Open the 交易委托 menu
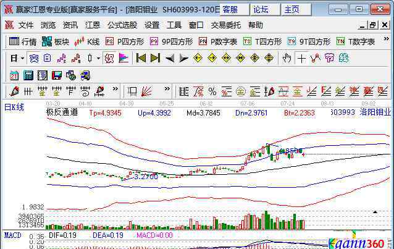Screen dimensions: 394x249 [226, 25]
